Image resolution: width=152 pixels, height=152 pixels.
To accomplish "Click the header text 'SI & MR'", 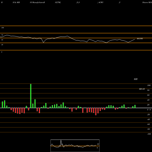I will coord(16,2).
